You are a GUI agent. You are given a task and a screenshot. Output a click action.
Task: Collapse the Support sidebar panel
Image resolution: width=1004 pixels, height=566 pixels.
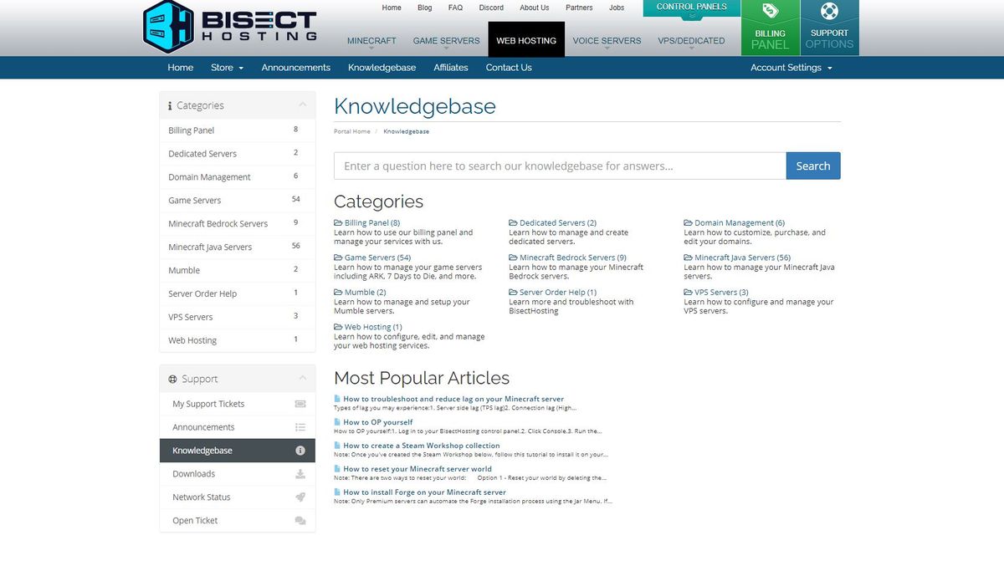tap(303, 378)
